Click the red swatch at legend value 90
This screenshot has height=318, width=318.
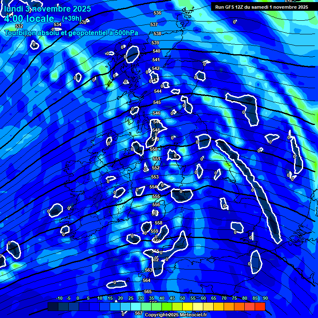click(x=260, y=306)
